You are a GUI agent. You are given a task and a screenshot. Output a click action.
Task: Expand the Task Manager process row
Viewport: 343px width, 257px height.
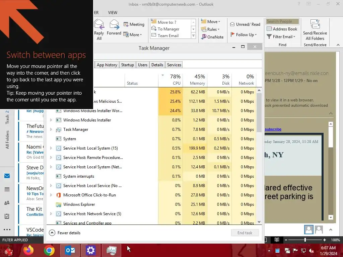(x=51, y=130)
